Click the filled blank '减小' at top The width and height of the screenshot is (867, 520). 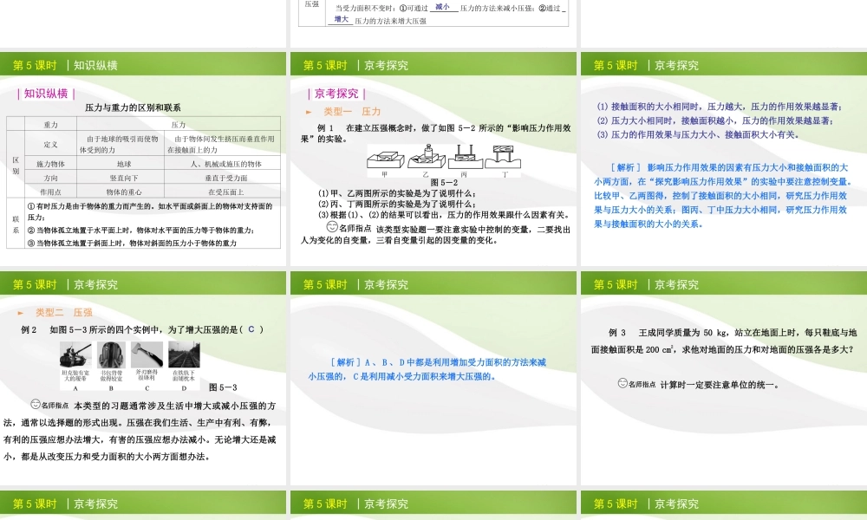point(442,7)
